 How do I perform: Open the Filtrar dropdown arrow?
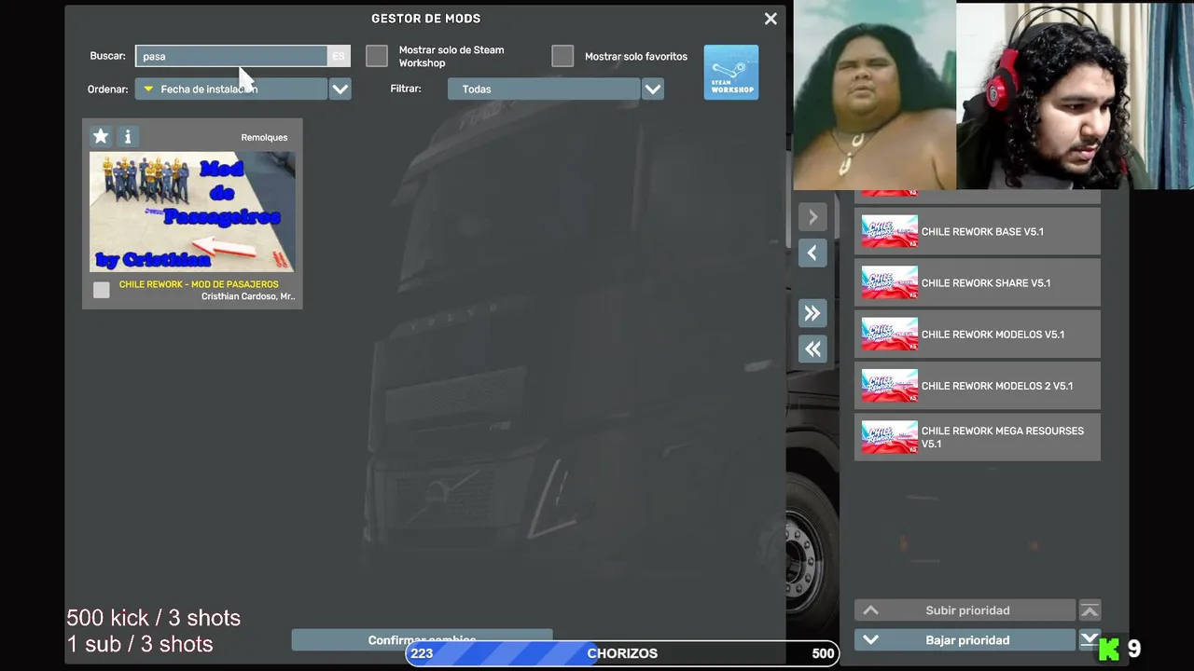click(x=653, y=89)
